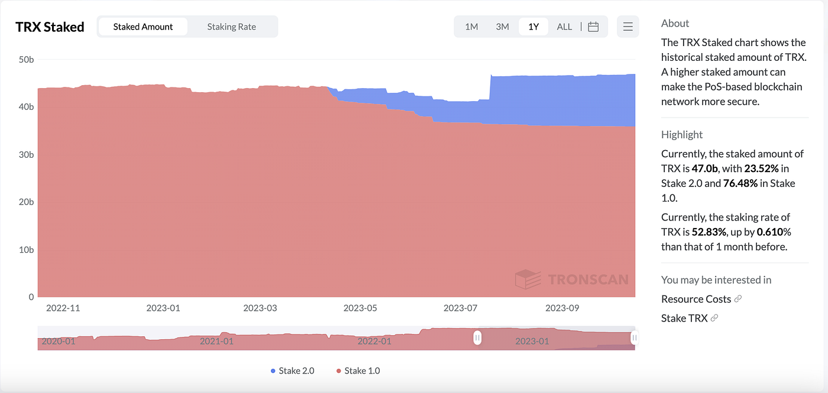
Task: Toggle Stake 2.0 series in legend
Action: (292, 371)
